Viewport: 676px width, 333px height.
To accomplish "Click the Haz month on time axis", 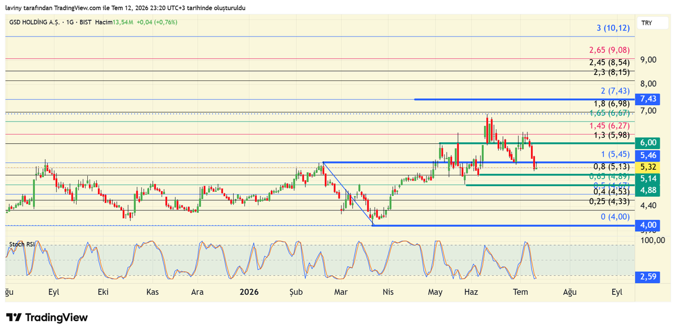I will 471,292.
